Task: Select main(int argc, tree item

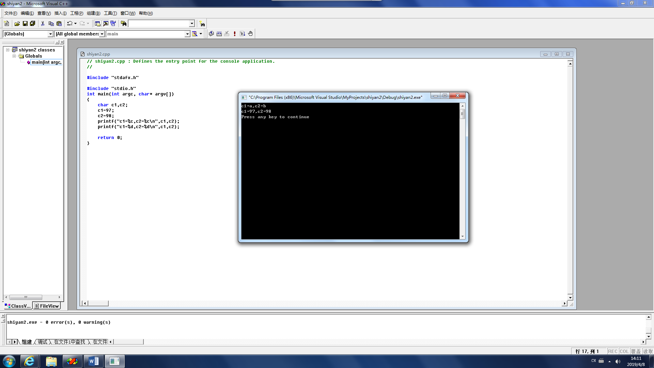Action: click(46, 62)
